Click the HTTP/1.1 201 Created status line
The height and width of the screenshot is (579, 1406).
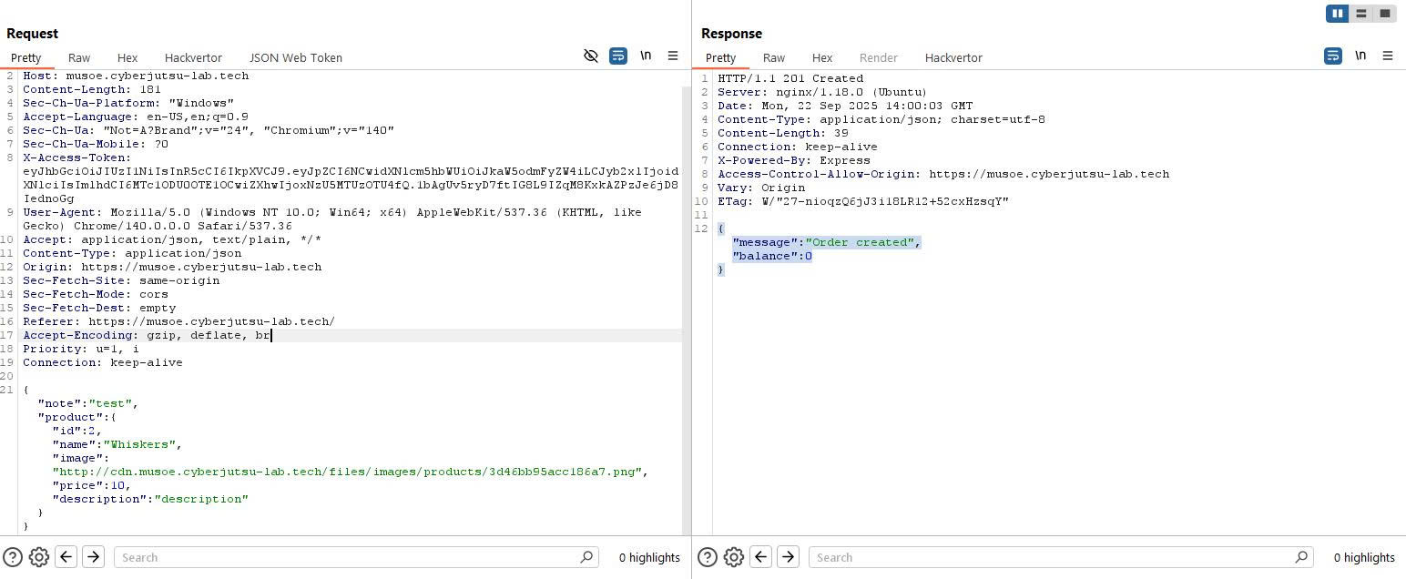[790, 78]
